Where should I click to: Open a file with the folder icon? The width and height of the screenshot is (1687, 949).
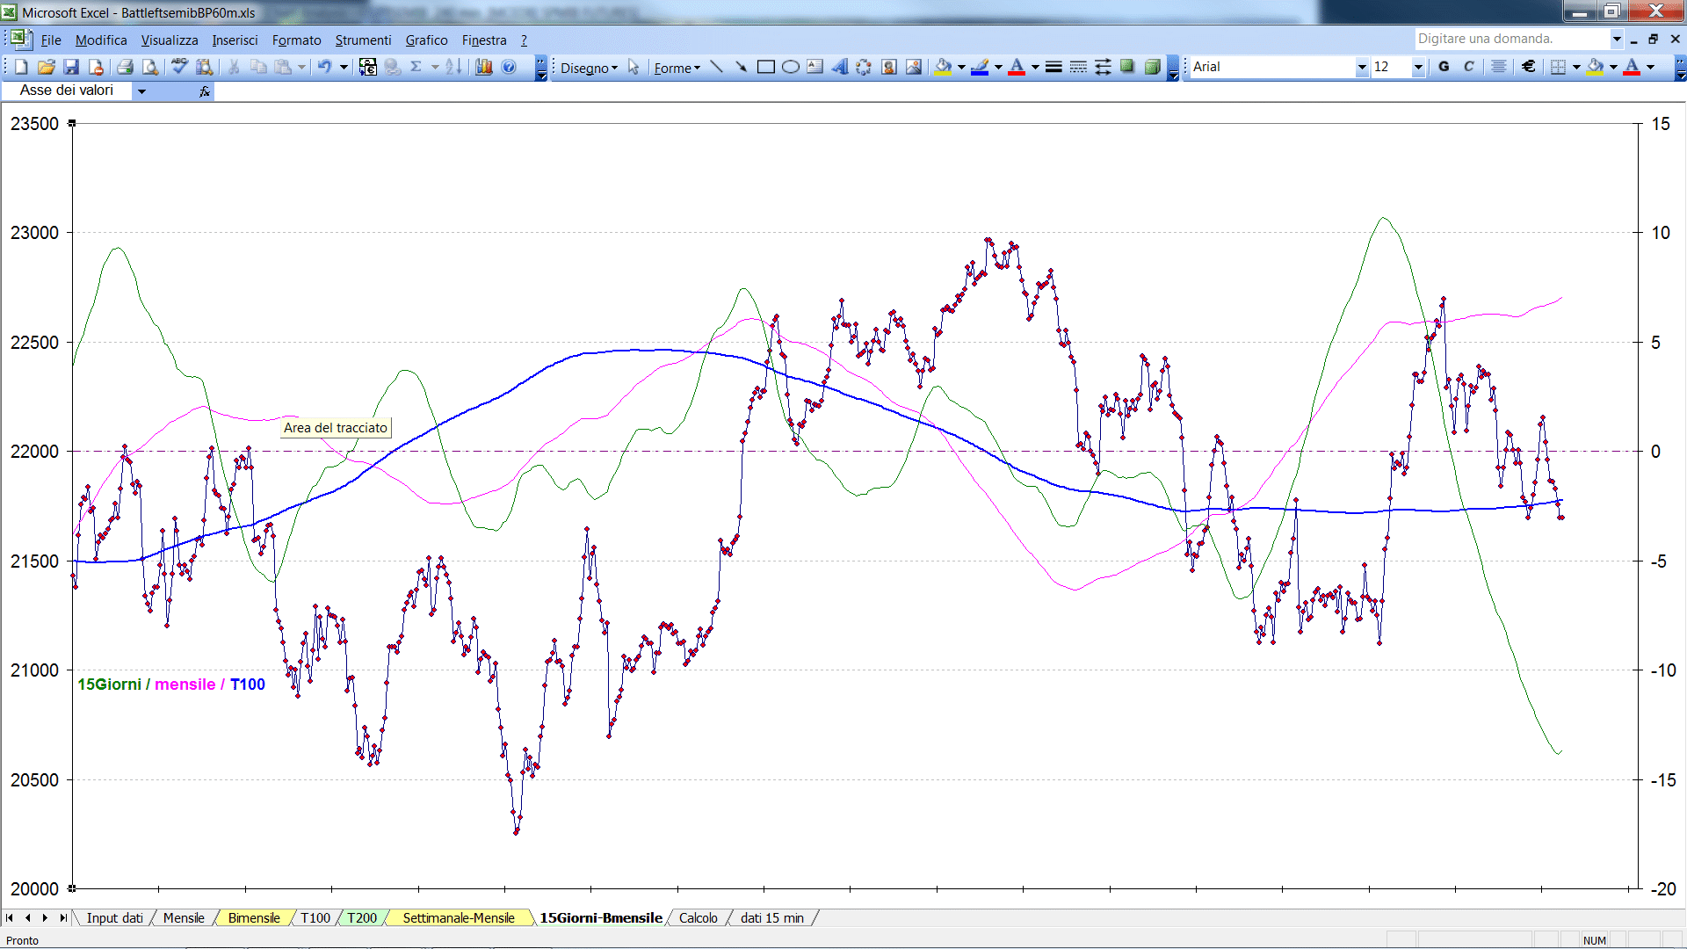point(46,67)
